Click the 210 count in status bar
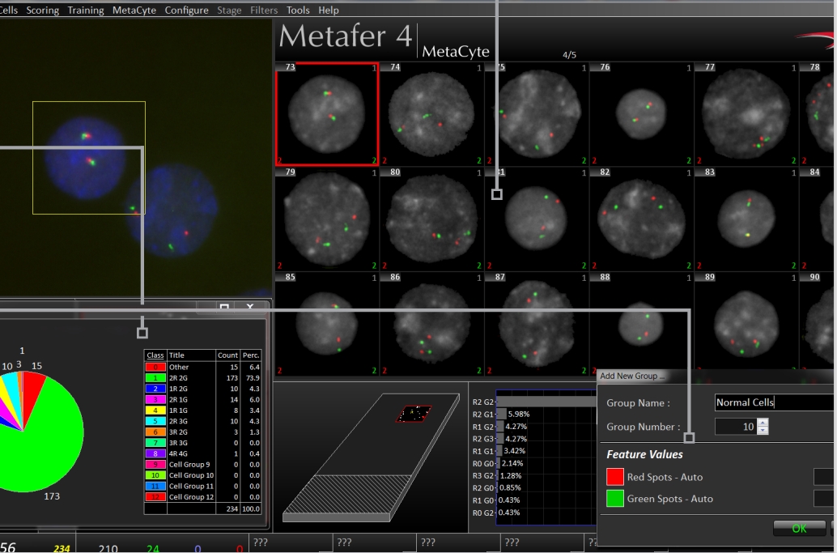Image resolution: width=837 pixels, height=553 pixels. (x=108, y=548)
